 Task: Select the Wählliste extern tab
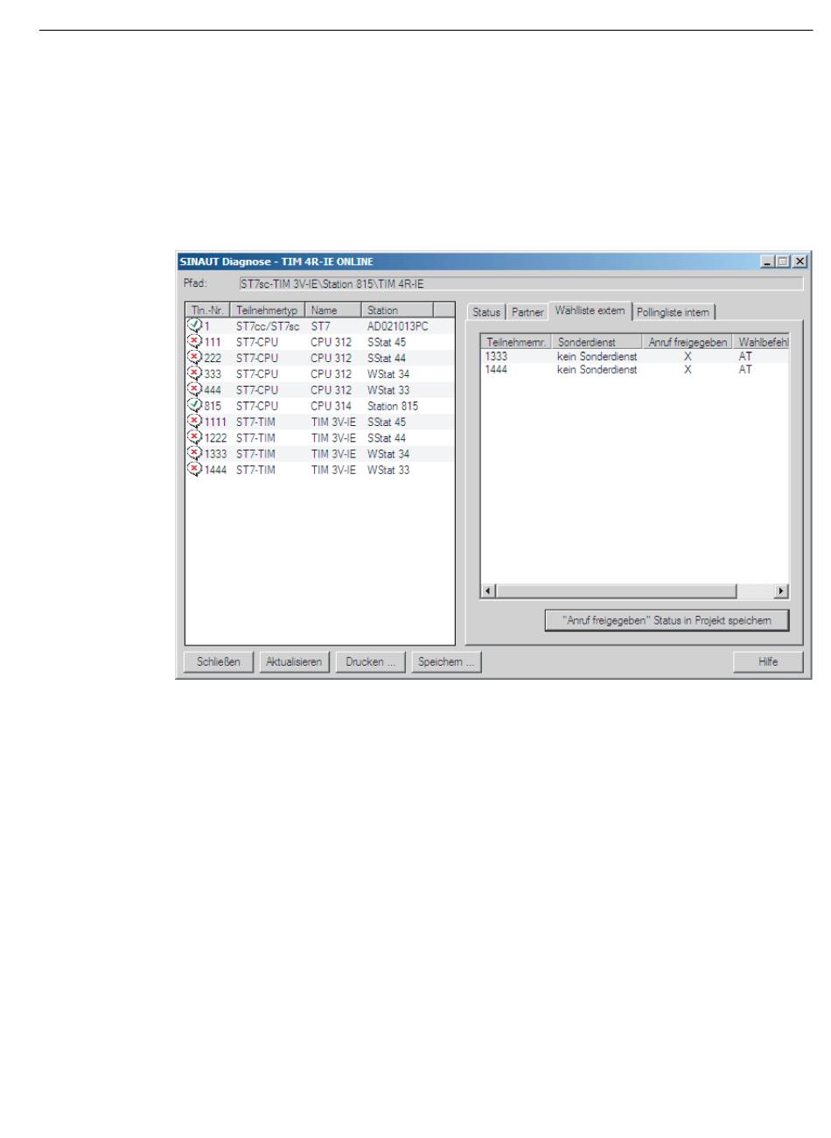(x=590, y=311)
